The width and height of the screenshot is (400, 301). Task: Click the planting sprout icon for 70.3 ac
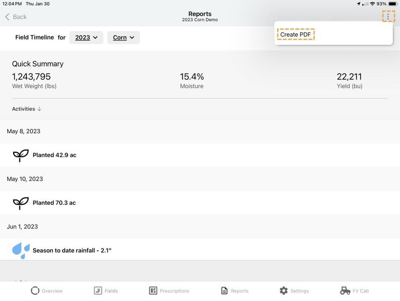pos(21,203)
